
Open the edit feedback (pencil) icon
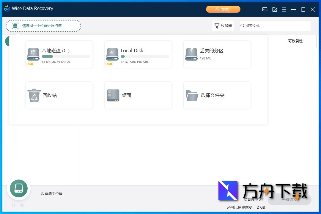coord(274,9)
